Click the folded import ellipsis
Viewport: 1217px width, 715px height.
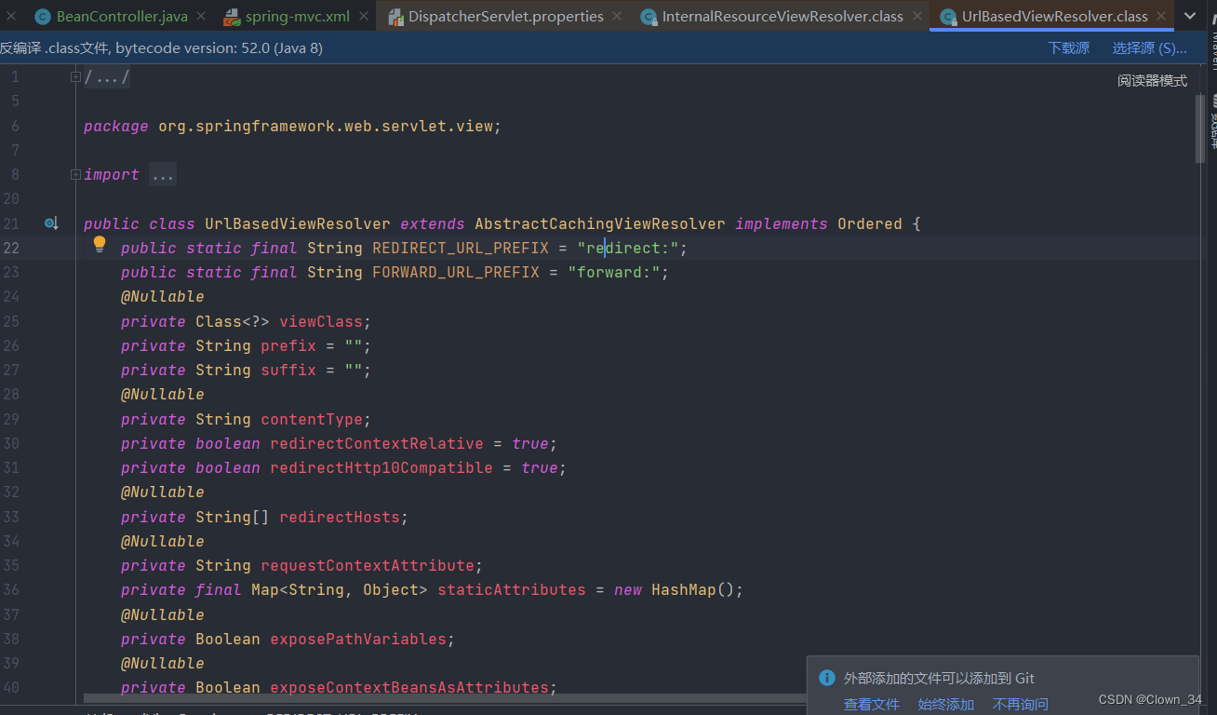pos(163,175)
